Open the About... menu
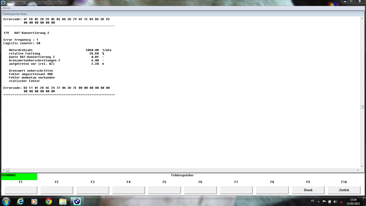The width and height of the screenshot is (366, 206). [7, 8]
